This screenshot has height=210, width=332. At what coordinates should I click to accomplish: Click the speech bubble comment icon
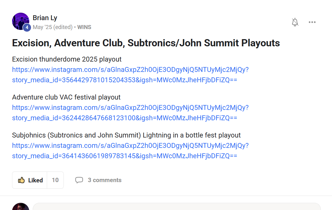(79, 180)
